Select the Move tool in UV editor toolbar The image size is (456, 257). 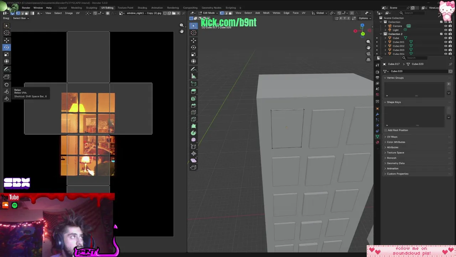pos(6,40)
